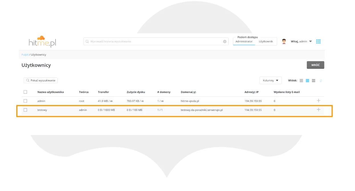Go to Pulpit breadcrumb link

click(x=25, y=55)
